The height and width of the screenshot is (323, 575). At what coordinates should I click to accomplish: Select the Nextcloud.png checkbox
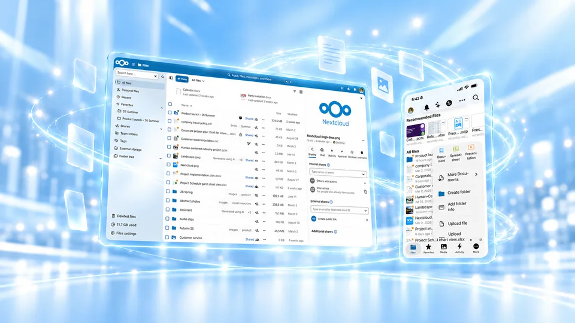click(169, 164)
